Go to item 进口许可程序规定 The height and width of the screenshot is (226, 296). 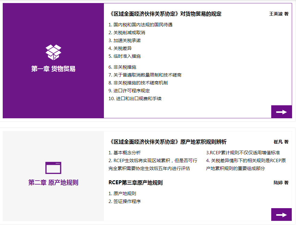click(x=129, y=91)
